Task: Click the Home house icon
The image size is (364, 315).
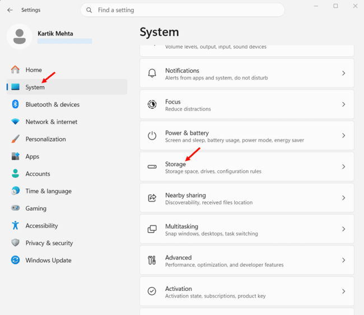Action: coord(15,70)
